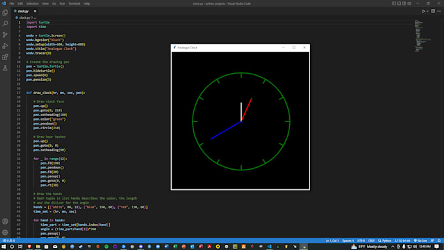Click the Spaces: 4 indentation status entry

(348, 241)
